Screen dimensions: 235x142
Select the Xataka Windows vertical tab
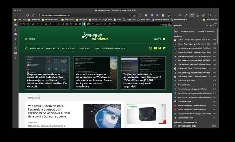click(x=16, y=48)
